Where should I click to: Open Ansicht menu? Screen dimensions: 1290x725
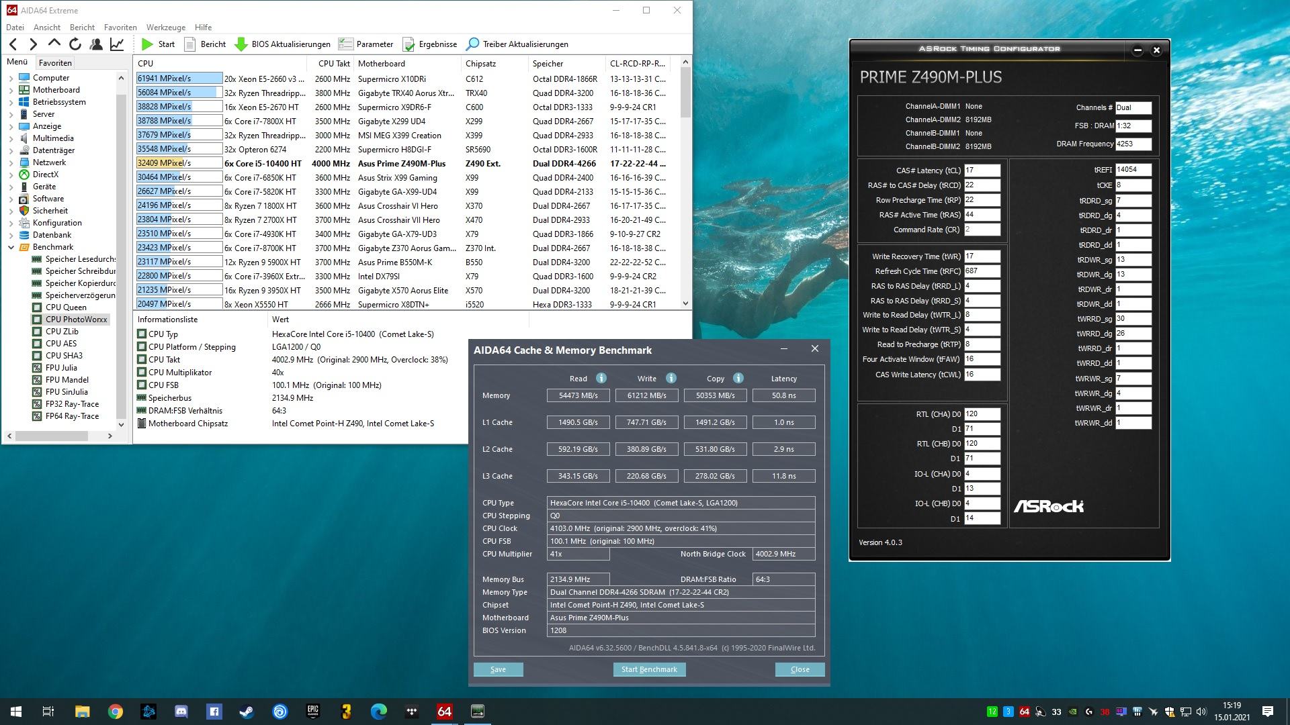(47, 28)
